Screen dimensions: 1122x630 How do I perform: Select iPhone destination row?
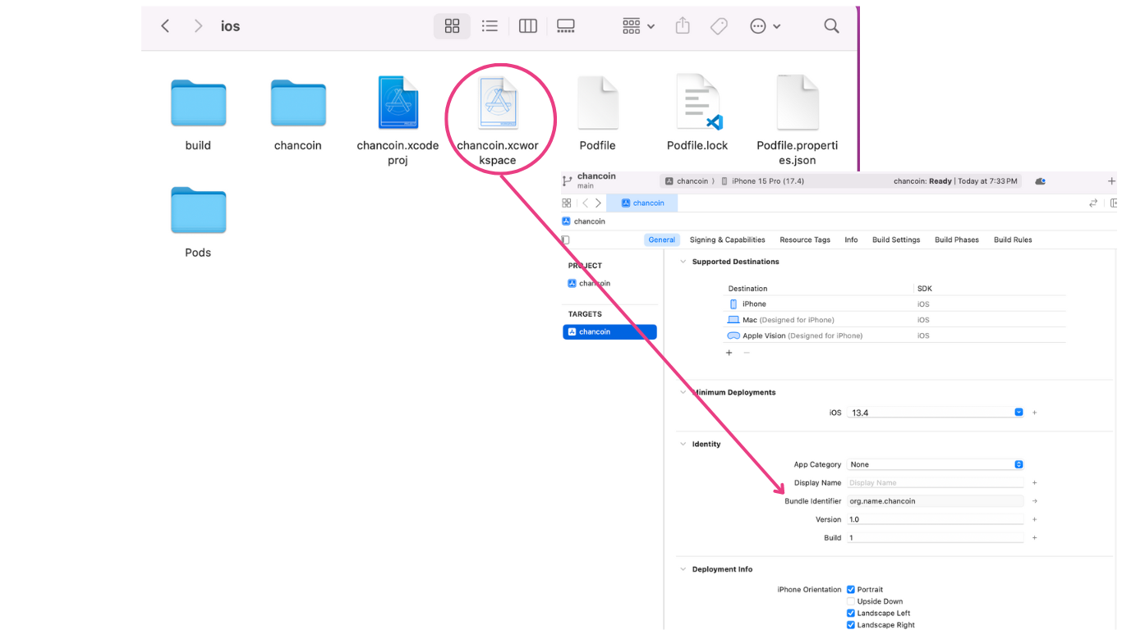pos(896,304)
